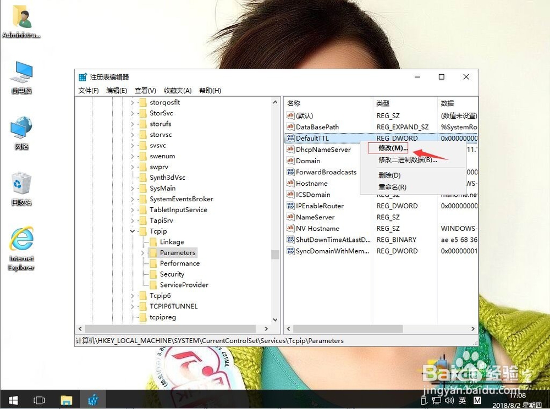Click the Registry Editor title bar icon

(x=83, y=77)
